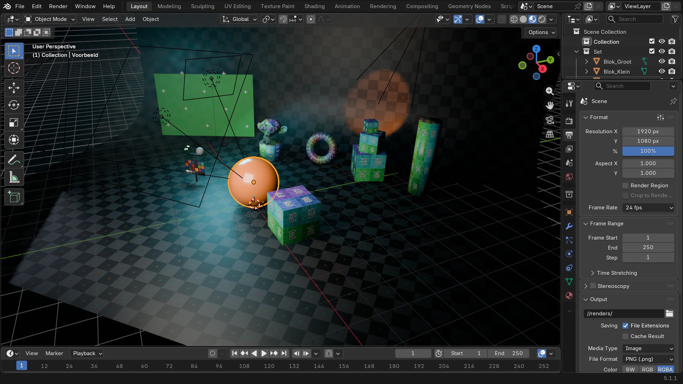Viewport: 683px width, 384px height.
Task: Hide the Collection with eye icon
Action: (x=662, y=42)
